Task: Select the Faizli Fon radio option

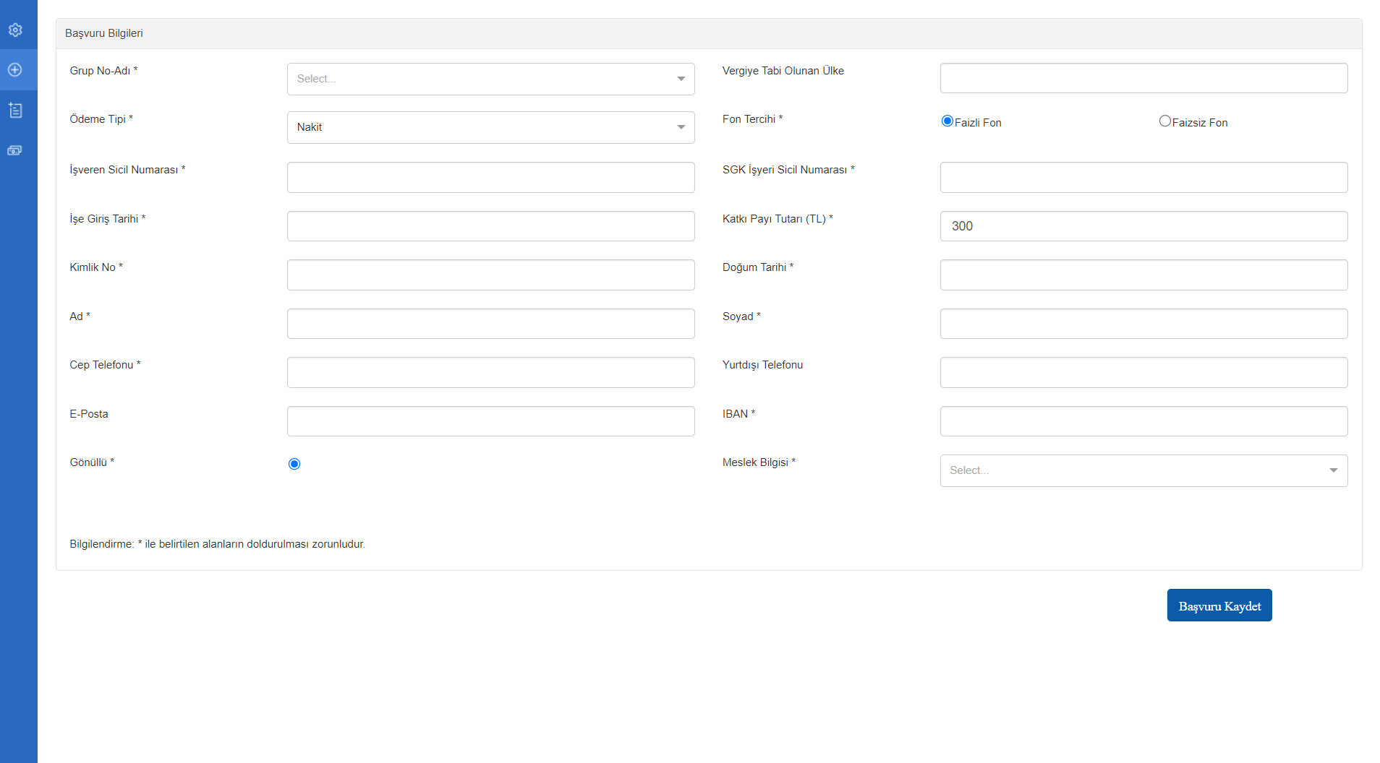Action: [947, 121]
